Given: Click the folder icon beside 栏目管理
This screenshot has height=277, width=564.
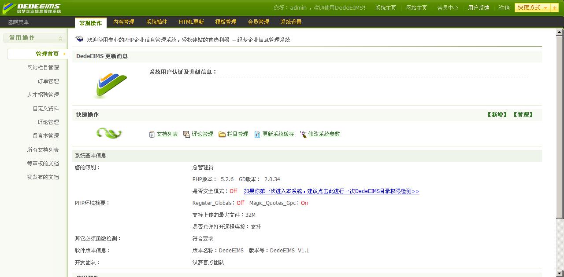Looking at the screenshot, I should (222, 135).
